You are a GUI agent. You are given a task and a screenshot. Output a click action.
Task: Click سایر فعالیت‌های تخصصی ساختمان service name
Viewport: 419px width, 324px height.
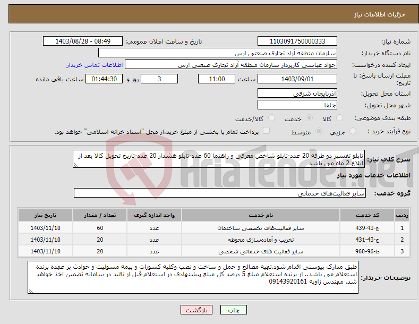coord(261,228)
